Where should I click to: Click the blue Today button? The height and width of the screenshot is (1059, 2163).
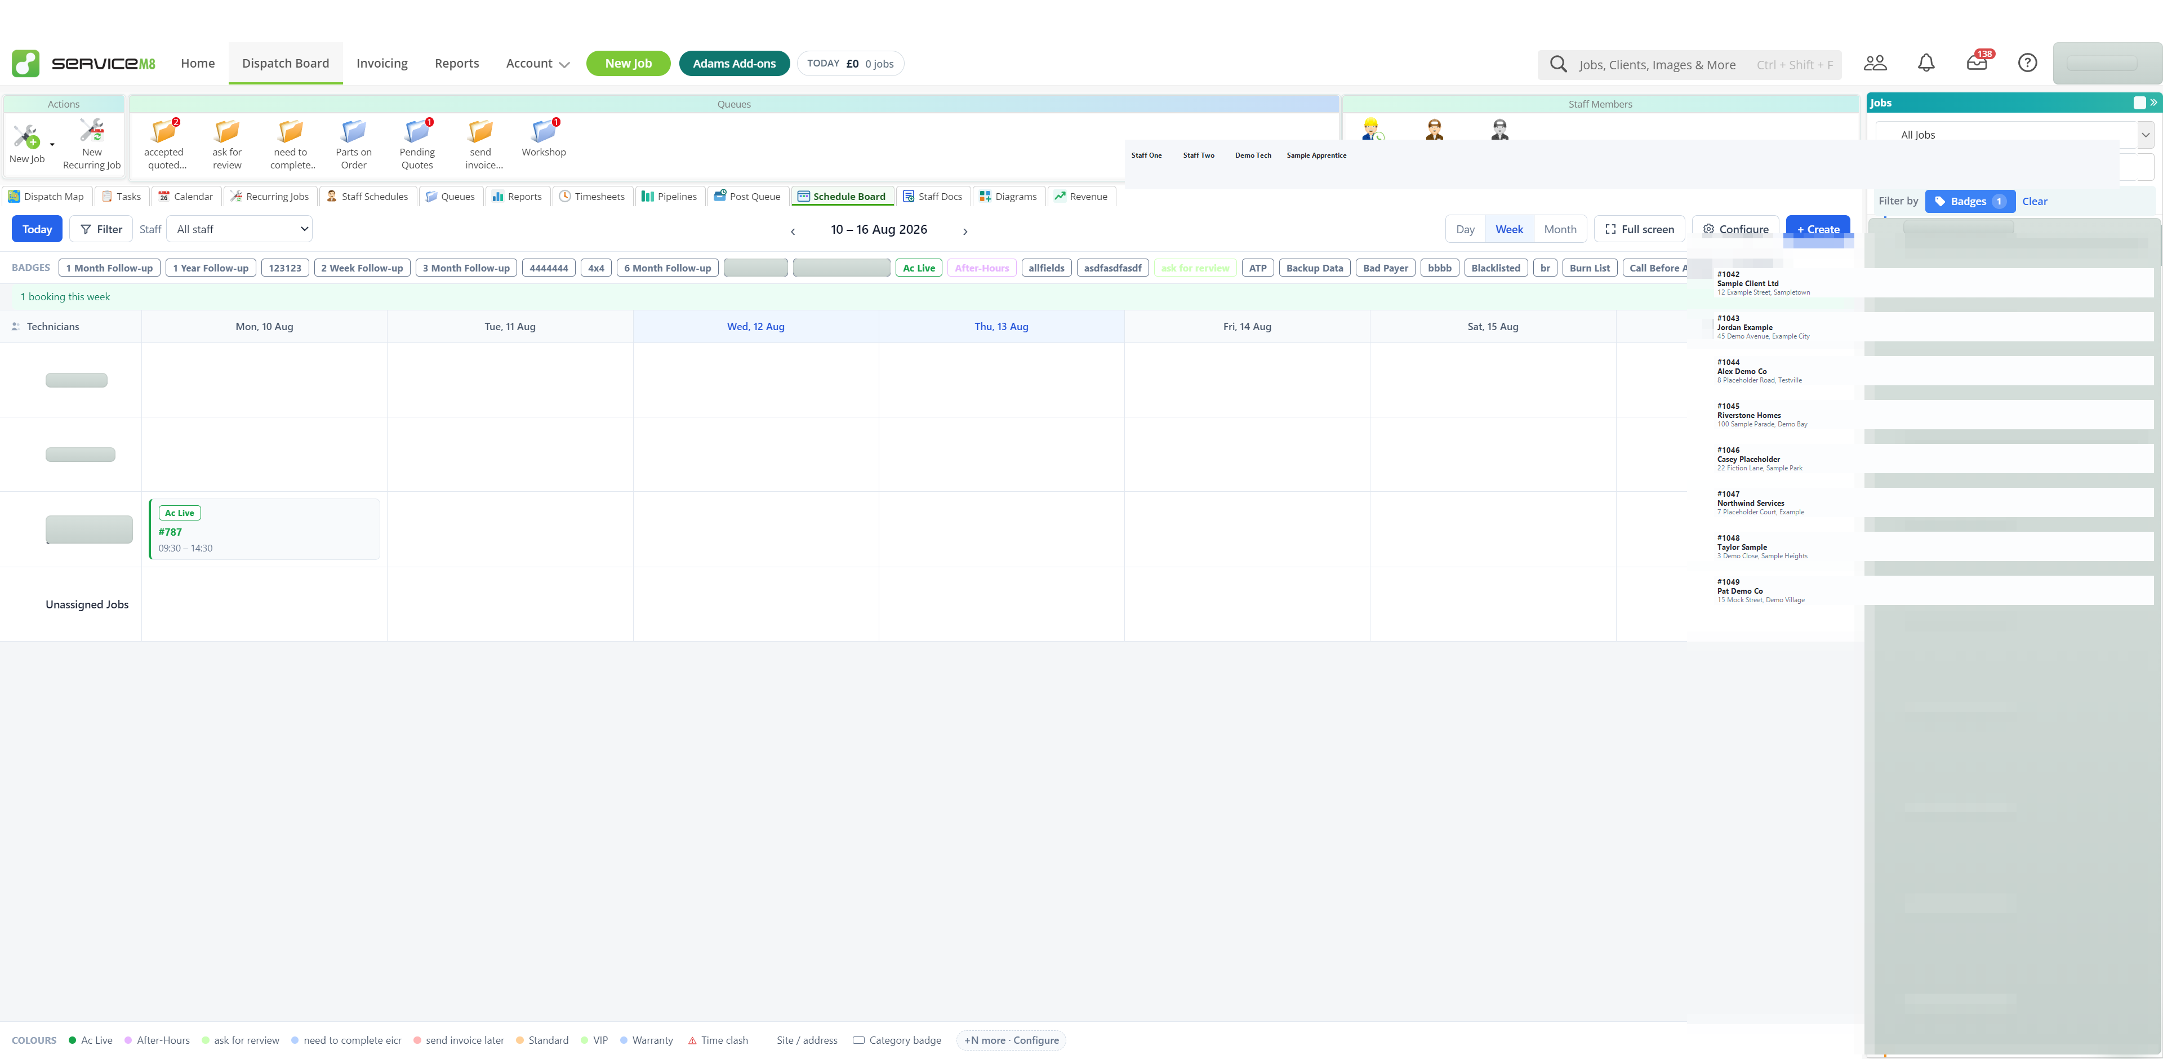coord(37,229)
